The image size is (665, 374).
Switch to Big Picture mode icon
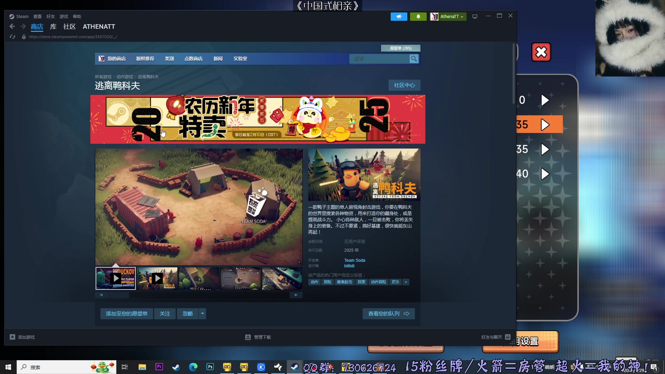click(x=475, y=16)
